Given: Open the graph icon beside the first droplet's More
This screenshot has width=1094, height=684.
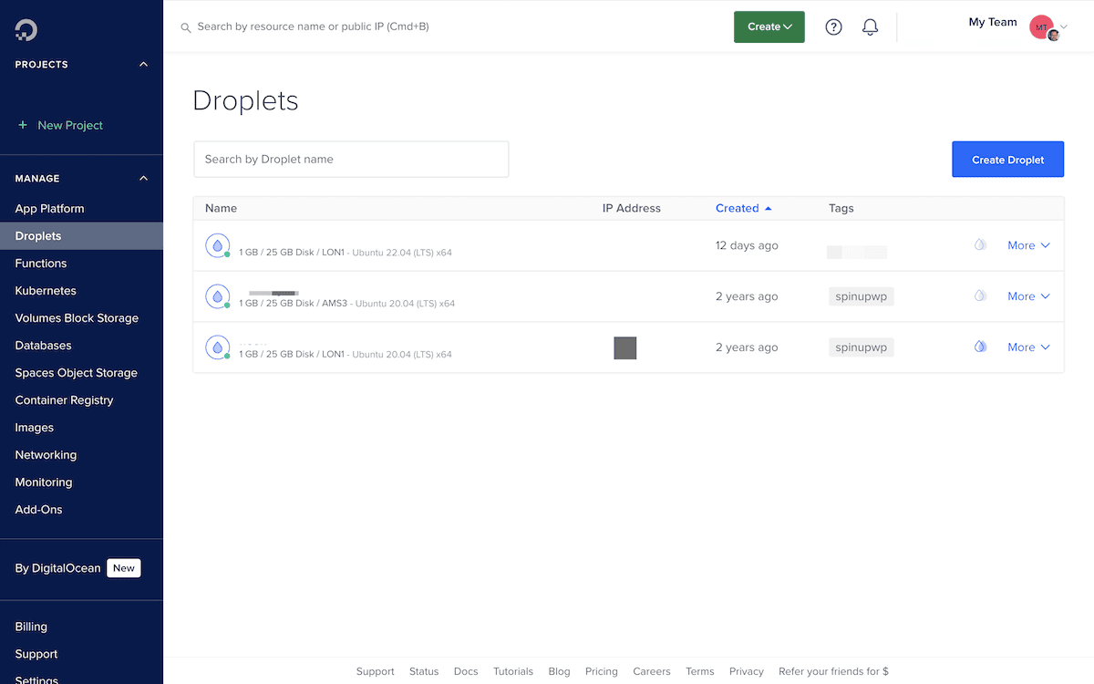Looking at the screenshot, I should [980, 244].
